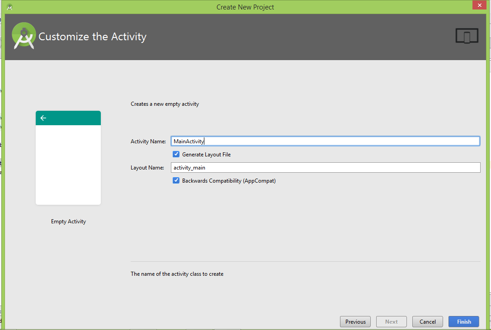Viewport: 491px width, 330px height.
Task: Click the back arrow on activity preview card
Action: pyautogui.click(x=43, y=118)
